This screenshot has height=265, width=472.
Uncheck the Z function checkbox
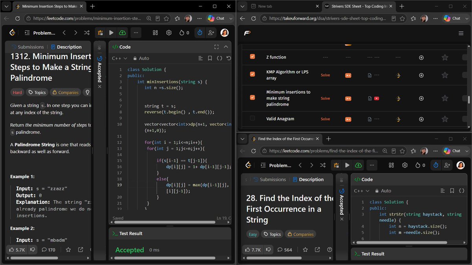[x=253, y=57]
